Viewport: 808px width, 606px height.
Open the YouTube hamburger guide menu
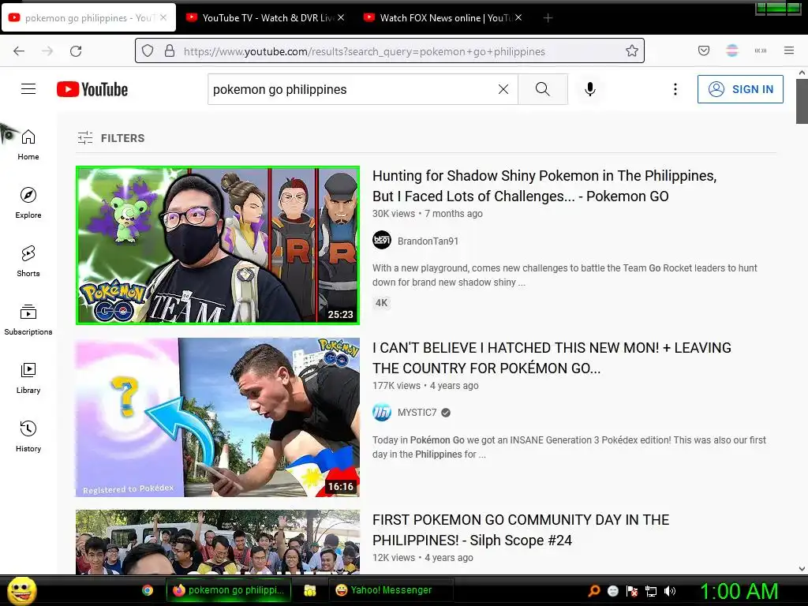(x=28, y=89)
